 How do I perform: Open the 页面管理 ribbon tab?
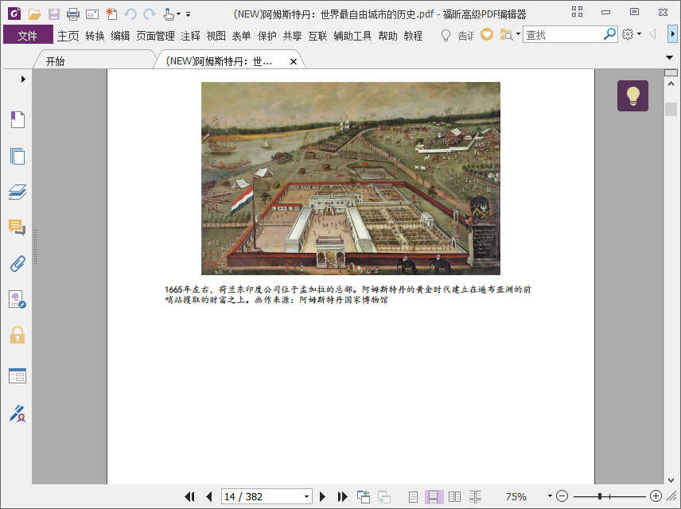pos(155,36)
